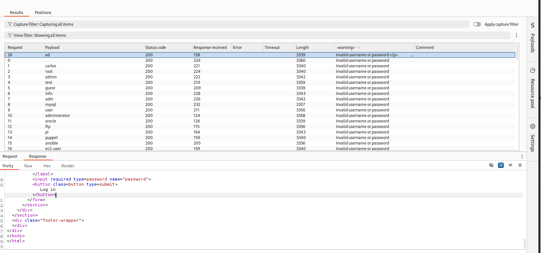Click the funnel icon beside Capture filter
This screenshot has width=541, height=253.
(10, 24)
